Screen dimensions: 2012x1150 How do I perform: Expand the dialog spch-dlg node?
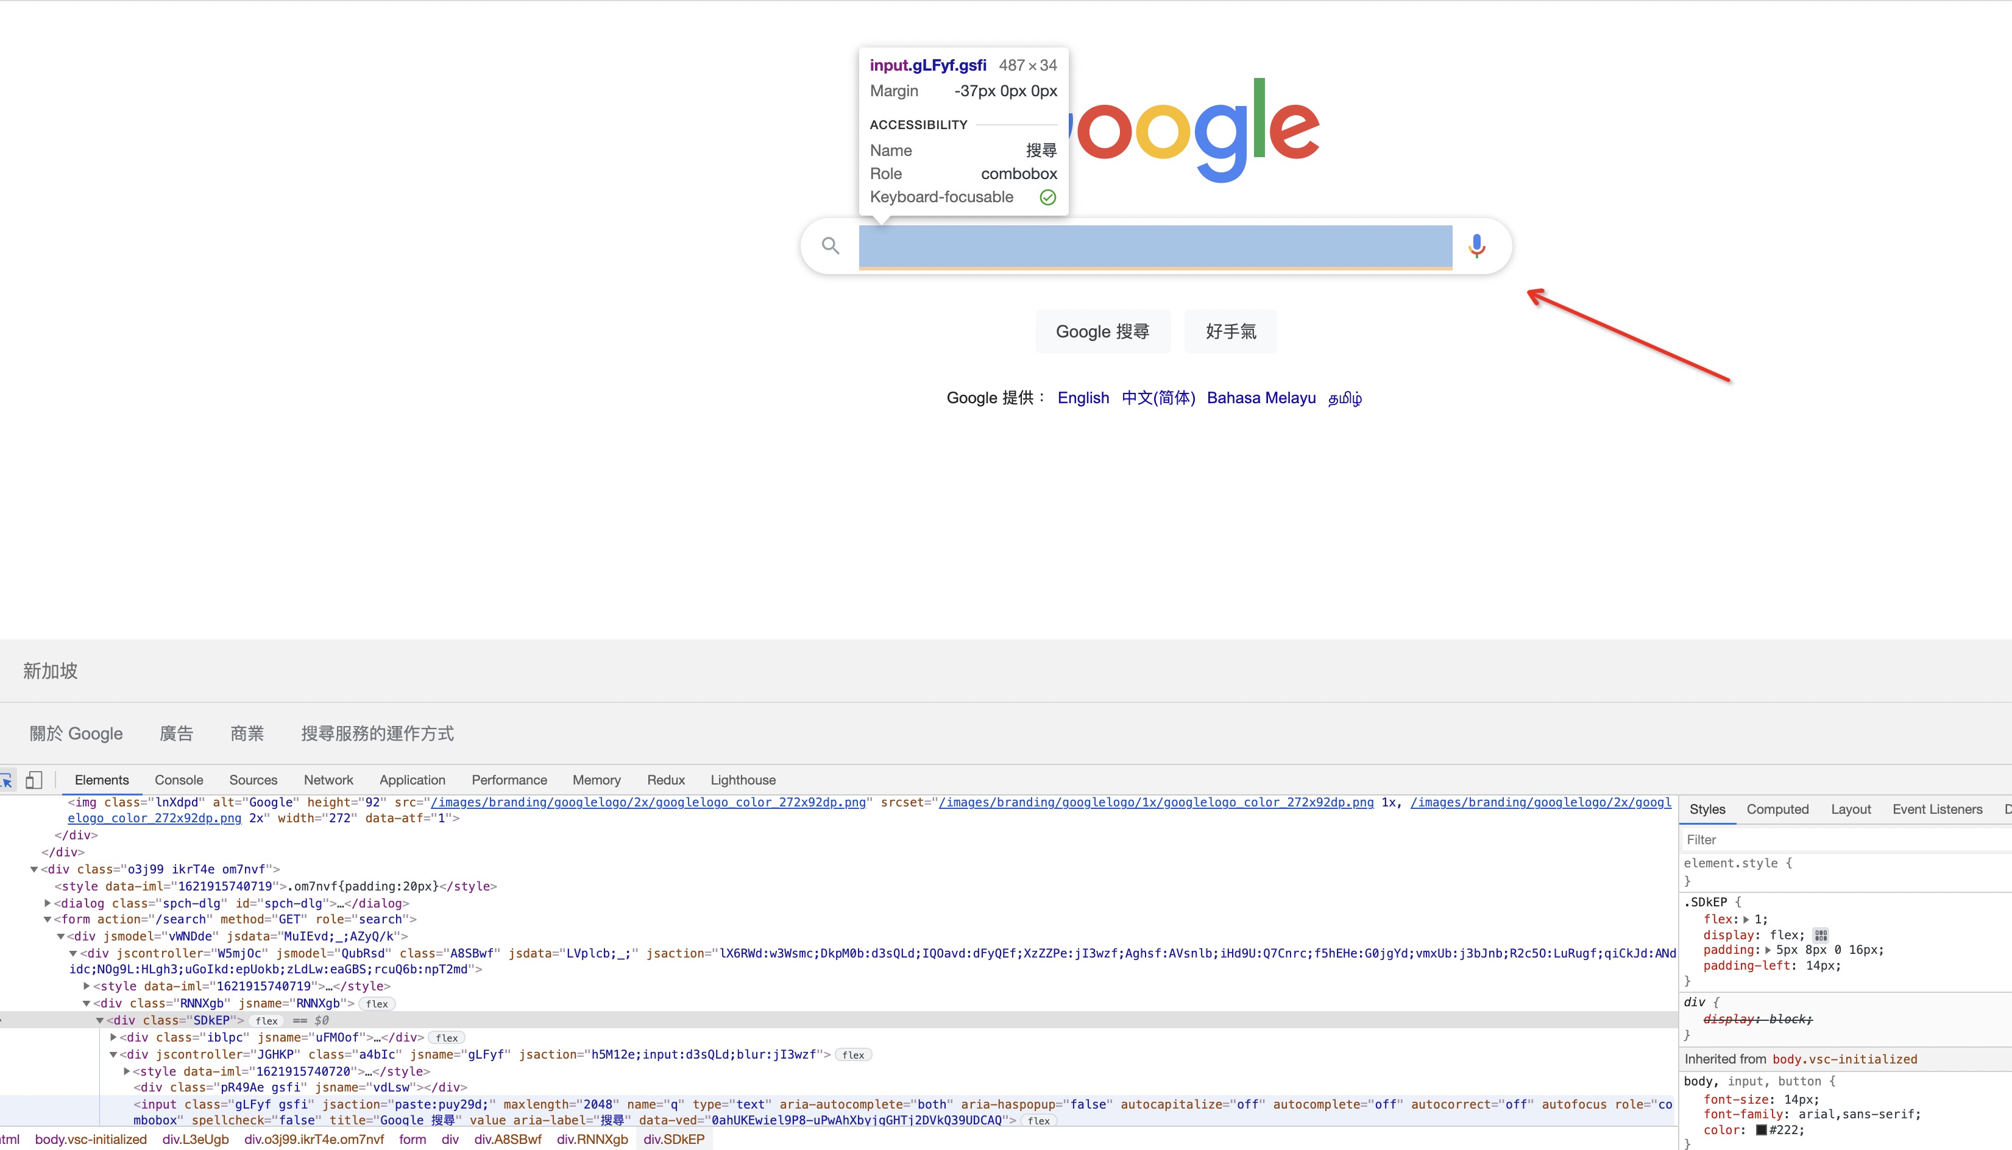click(x=48, y=903)
